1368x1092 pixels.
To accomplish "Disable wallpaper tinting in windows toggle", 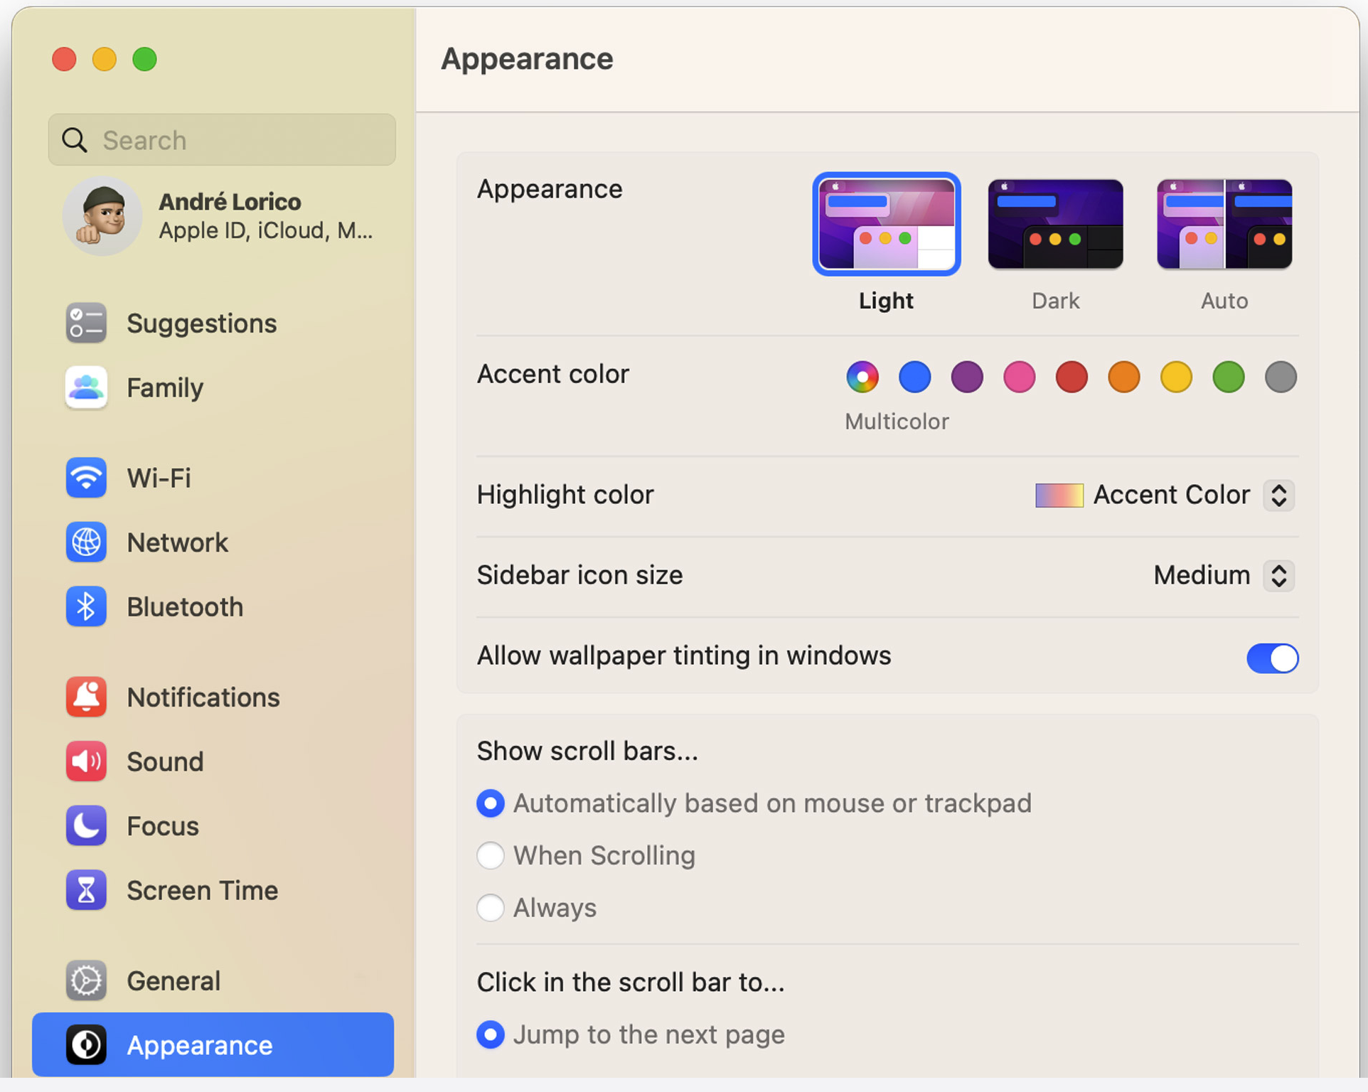I will 1271,658.
